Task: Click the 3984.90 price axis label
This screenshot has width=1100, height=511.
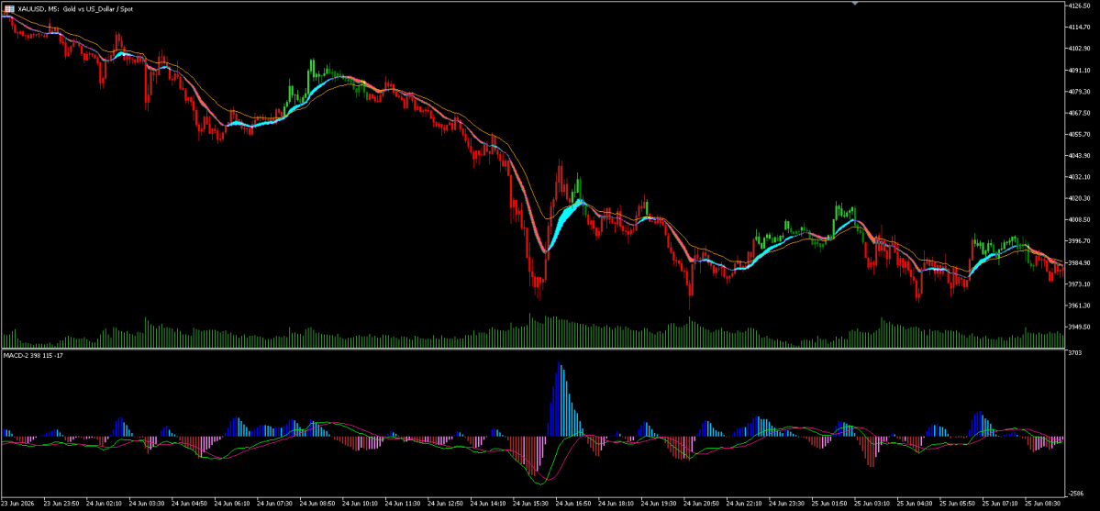Action: click(x=1078, y=262)
